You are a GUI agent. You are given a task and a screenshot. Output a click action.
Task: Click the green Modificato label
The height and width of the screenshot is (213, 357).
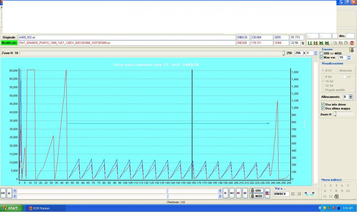(x=9, y=43)
